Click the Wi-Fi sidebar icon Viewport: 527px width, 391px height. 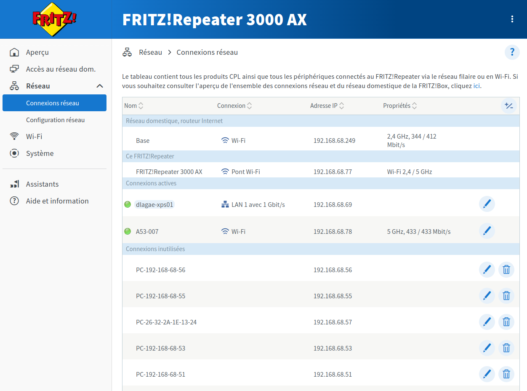[14, 137]
